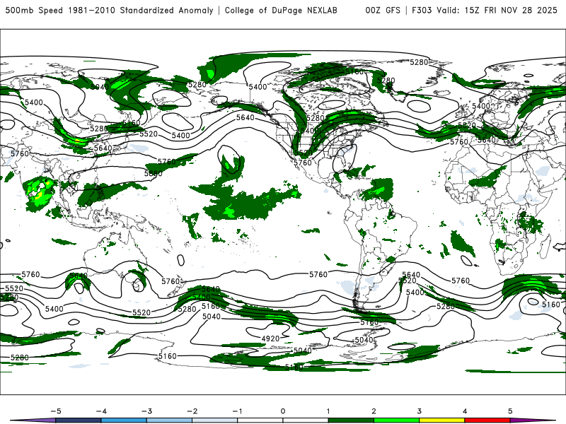Click the '4920' contour label near Antarctica
Image resolution: width=566 pixels, height=424 pixels.
(x=270, y=338)
